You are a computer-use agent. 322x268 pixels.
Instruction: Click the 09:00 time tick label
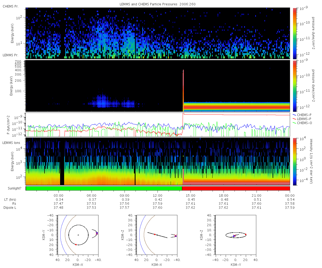pos(125,195)
